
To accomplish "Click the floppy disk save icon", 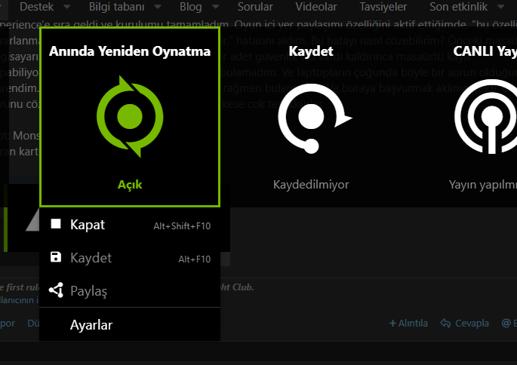I will point(55,257).
